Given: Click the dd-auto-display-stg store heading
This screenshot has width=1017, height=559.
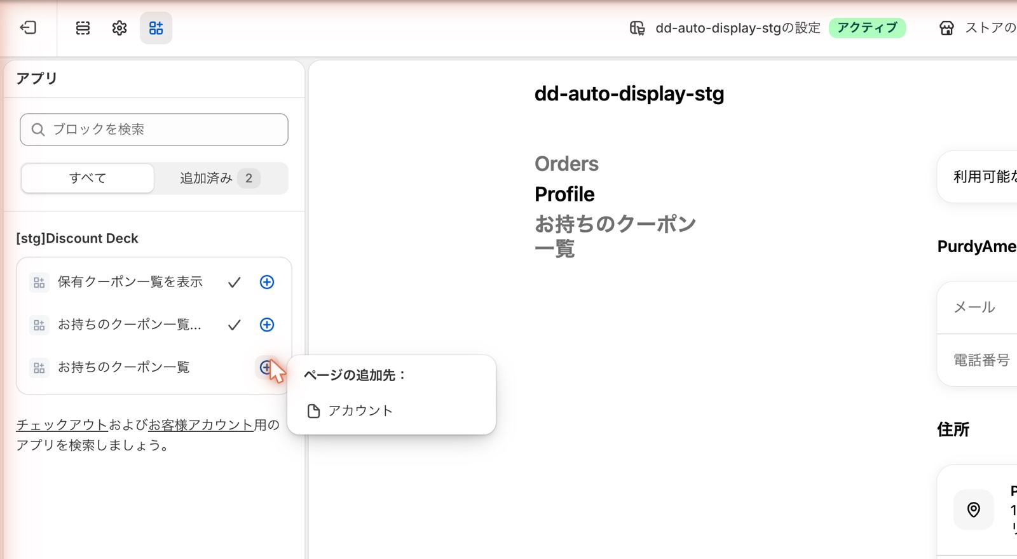Looking at the screenshot, I should click(629, 94).
